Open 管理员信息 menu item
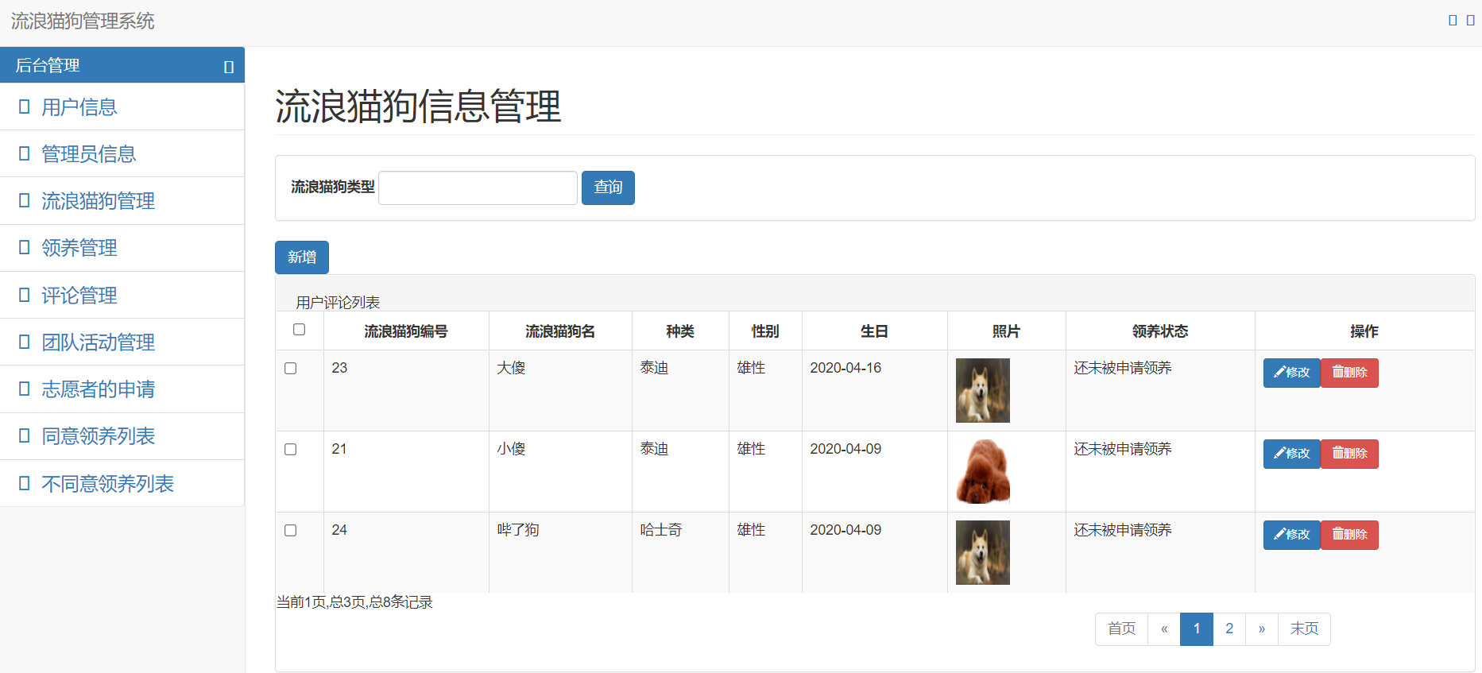This screenshot has height=673, width=1482. (x=122, y=153)
